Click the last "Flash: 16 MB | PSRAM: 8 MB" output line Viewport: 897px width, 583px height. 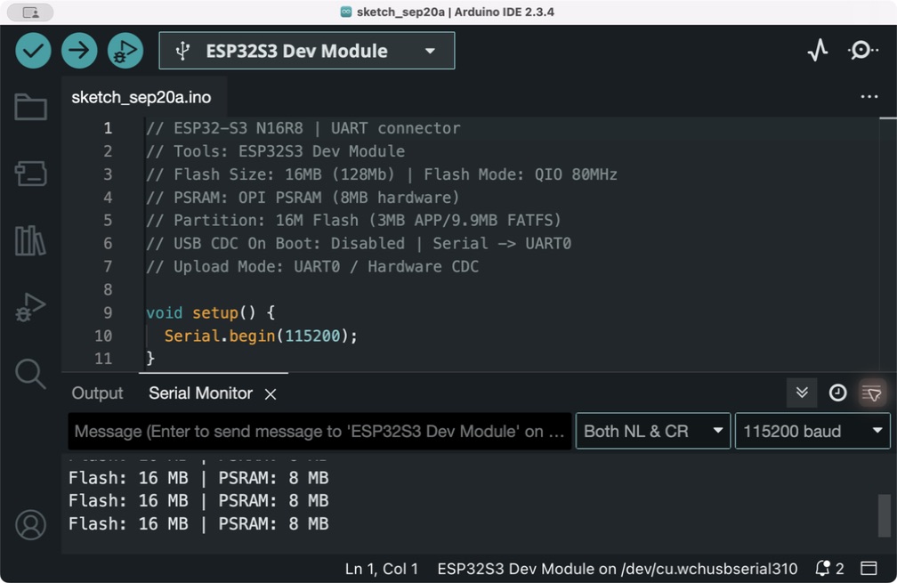[x=198, y=523]
